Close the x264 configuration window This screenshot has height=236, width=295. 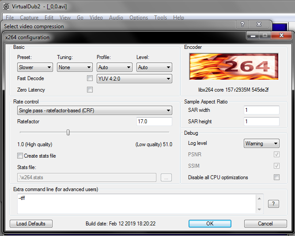281,35
